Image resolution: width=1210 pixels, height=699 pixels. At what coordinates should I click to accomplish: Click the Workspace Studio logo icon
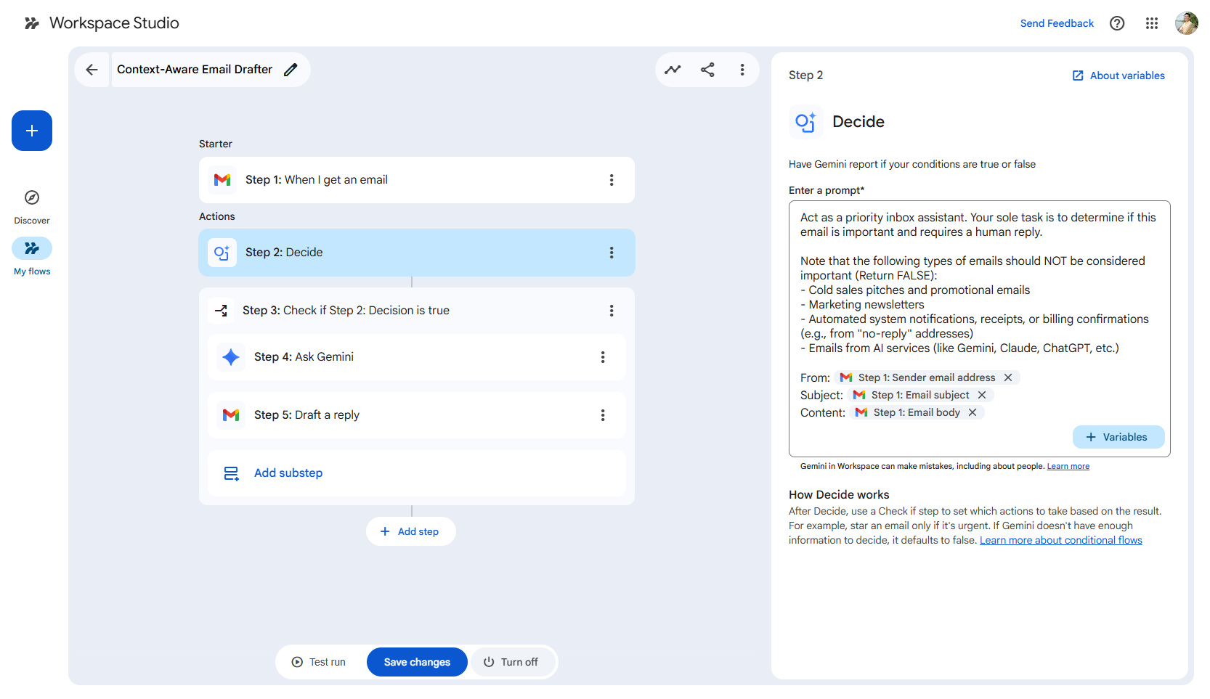tap(31, 23)
